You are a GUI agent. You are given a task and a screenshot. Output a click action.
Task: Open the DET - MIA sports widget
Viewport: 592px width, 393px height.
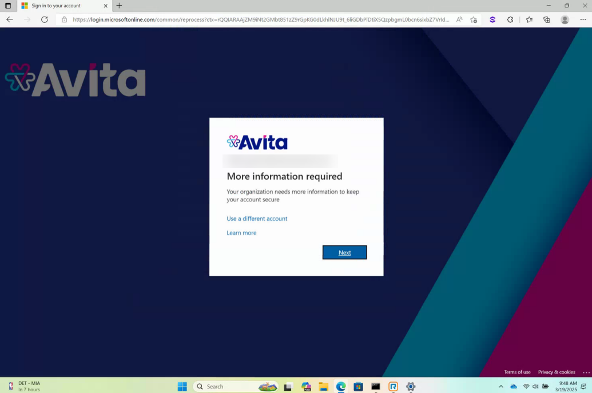click(x=25, y=386)
